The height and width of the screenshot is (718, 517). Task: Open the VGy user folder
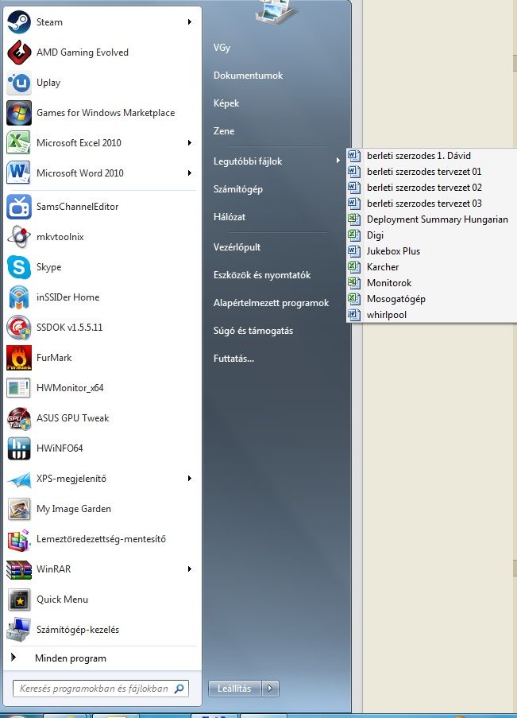coord(222,48)
